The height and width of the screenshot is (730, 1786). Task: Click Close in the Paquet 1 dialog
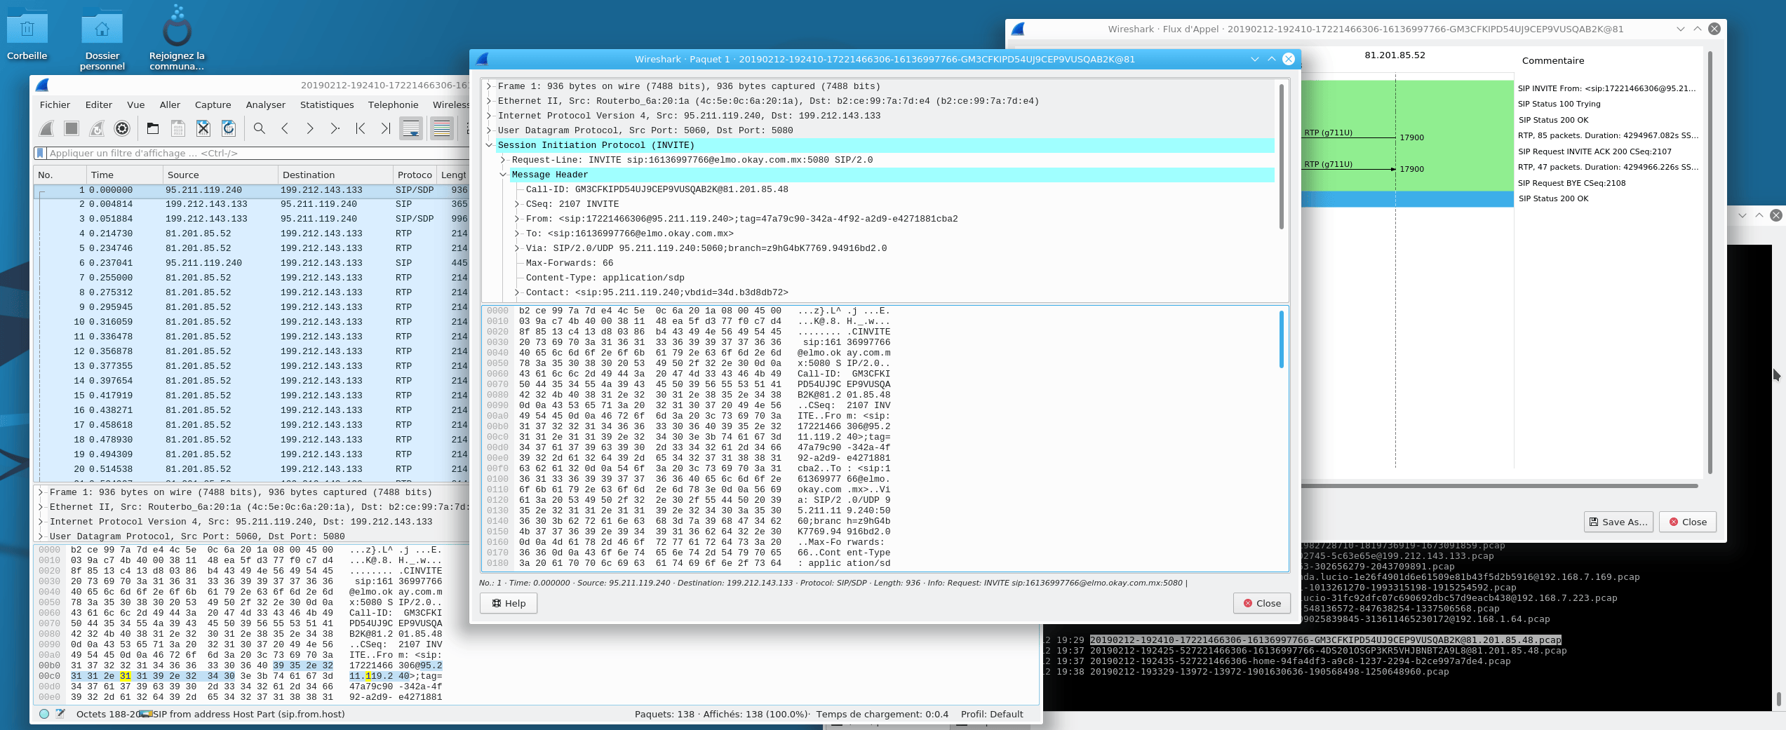coord(1262,603)
